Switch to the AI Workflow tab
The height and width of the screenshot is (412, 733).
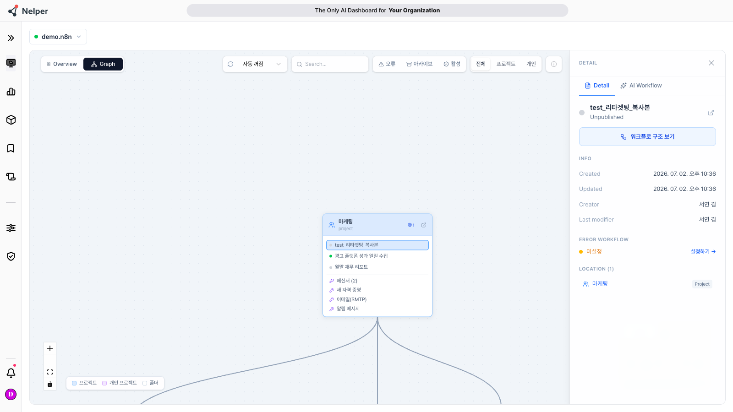coord(641,86)
